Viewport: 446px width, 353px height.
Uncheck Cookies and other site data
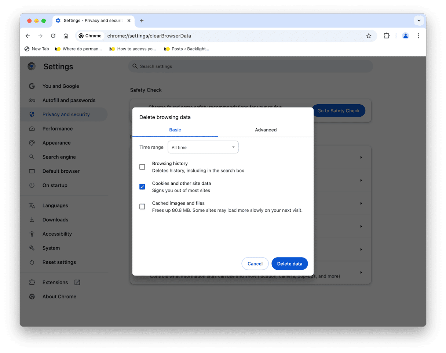pyautogui.click(x=142, y=187)
